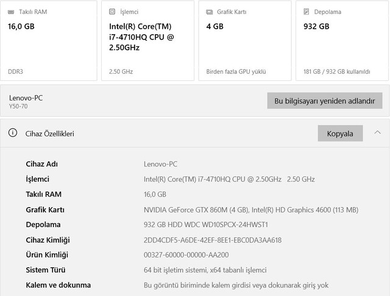Open the Takılı RAM 16,0 GB card

(x=49, y=41)
